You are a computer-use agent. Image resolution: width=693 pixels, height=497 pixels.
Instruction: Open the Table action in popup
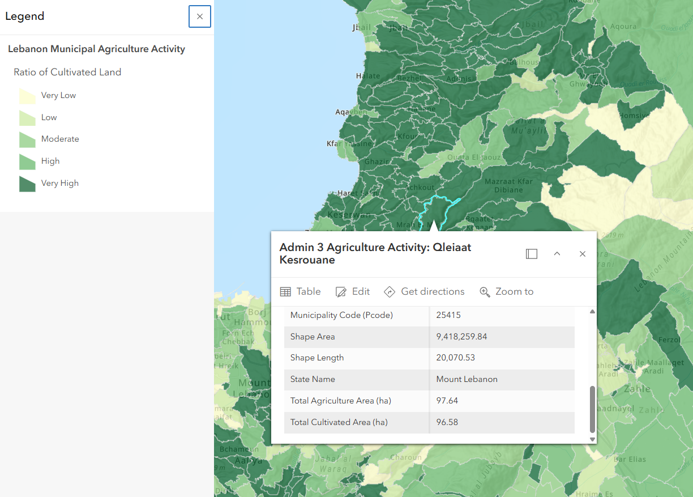coord(301,291)
